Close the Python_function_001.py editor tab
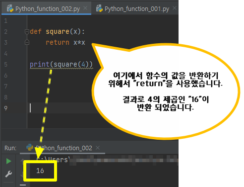Screen dimensions: 244x187 click(x=175, y=8)
